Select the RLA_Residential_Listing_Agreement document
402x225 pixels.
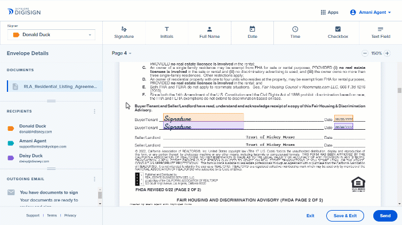click(x=55, y=86)
